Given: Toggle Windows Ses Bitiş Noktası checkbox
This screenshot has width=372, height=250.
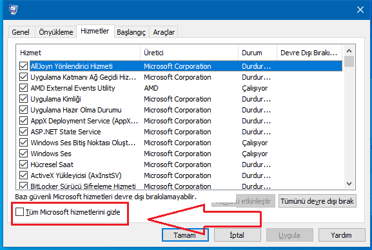Looking at the screenshot, I should pos(23,143).
